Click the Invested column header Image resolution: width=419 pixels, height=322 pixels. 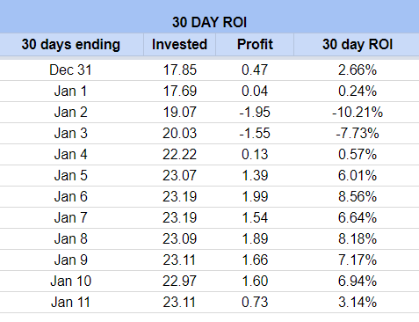click(179, 44)
